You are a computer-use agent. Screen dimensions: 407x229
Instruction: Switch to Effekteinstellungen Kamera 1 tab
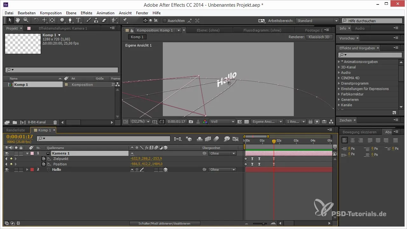coord(63,28)
